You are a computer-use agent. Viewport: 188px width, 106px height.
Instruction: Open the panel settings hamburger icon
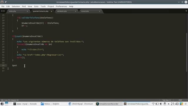click(186, 104)
